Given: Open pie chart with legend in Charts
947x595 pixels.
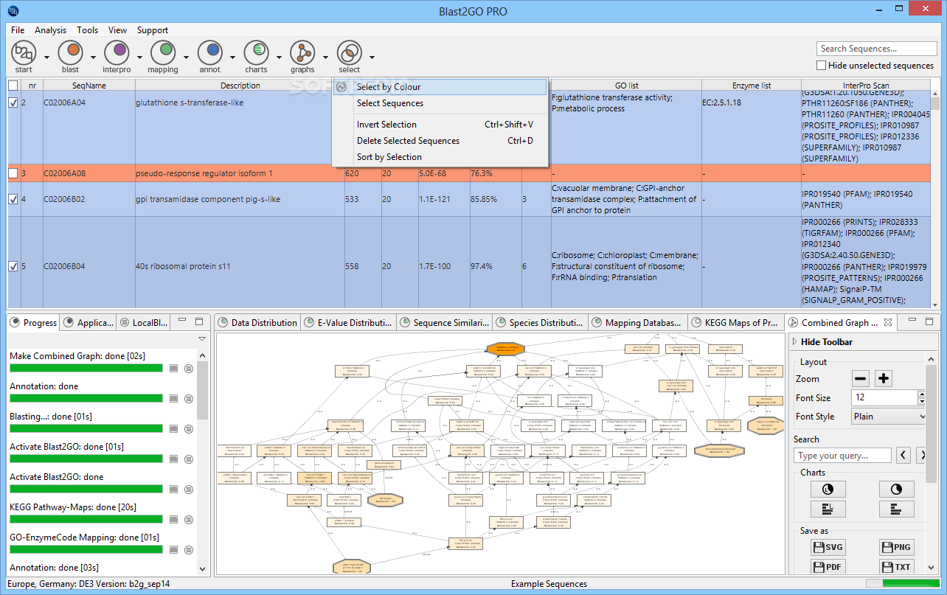Looking at the screenshot, I should [x=828, y=489].
